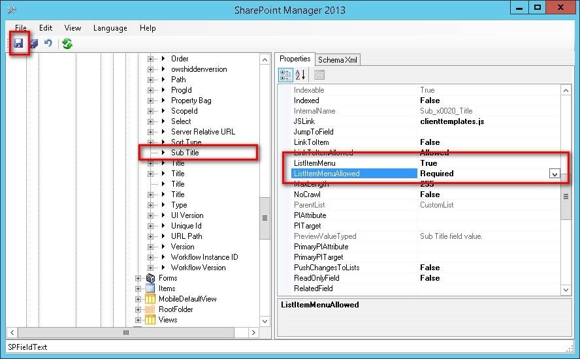Click the tree horizontal scrollbar thumb
The width and height of the screenshot is (580, 359).
click(126, 332)
